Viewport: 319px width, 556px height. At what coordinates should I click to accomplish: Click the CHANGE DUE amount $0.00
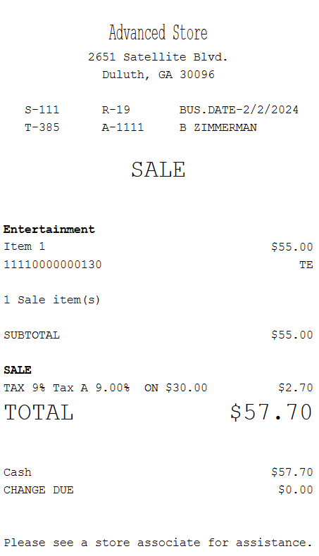[296, 490]
